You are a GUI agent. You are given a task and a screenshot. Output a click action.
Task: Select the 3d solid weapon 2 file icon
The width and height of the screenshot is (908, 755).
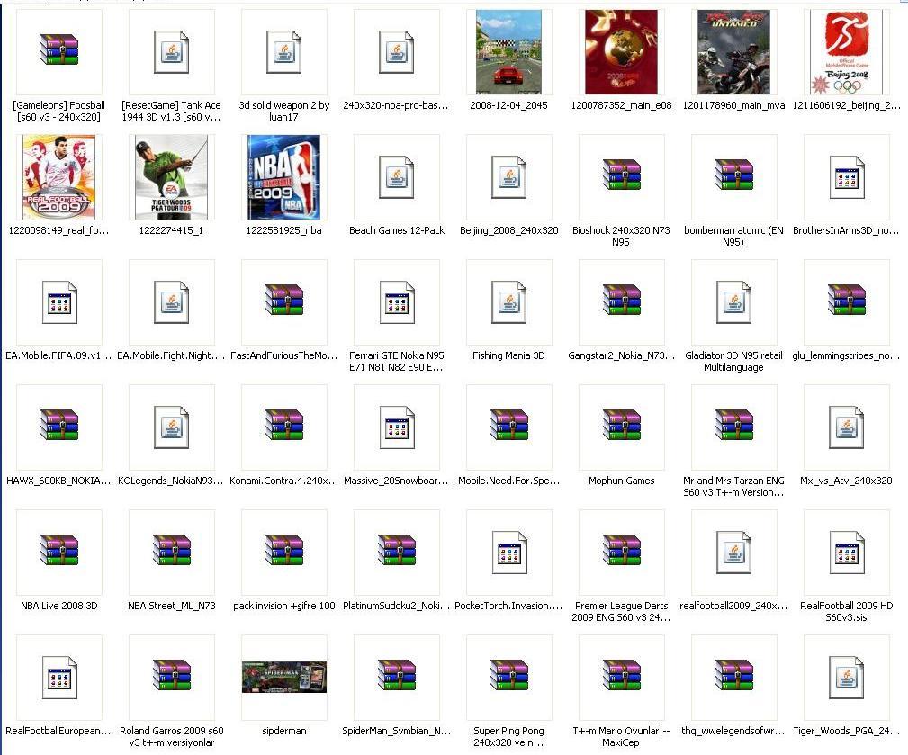pyautogui.click(x=283, y=51)
